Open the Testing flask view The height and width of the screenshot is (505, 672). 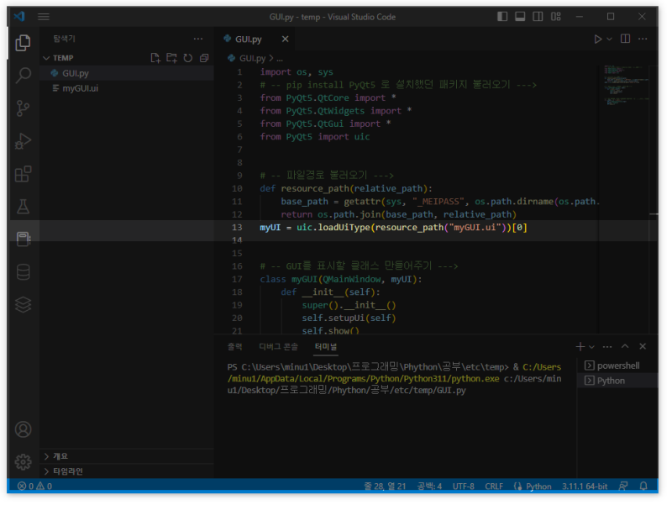pyautogui.click(x=24, y=206)
